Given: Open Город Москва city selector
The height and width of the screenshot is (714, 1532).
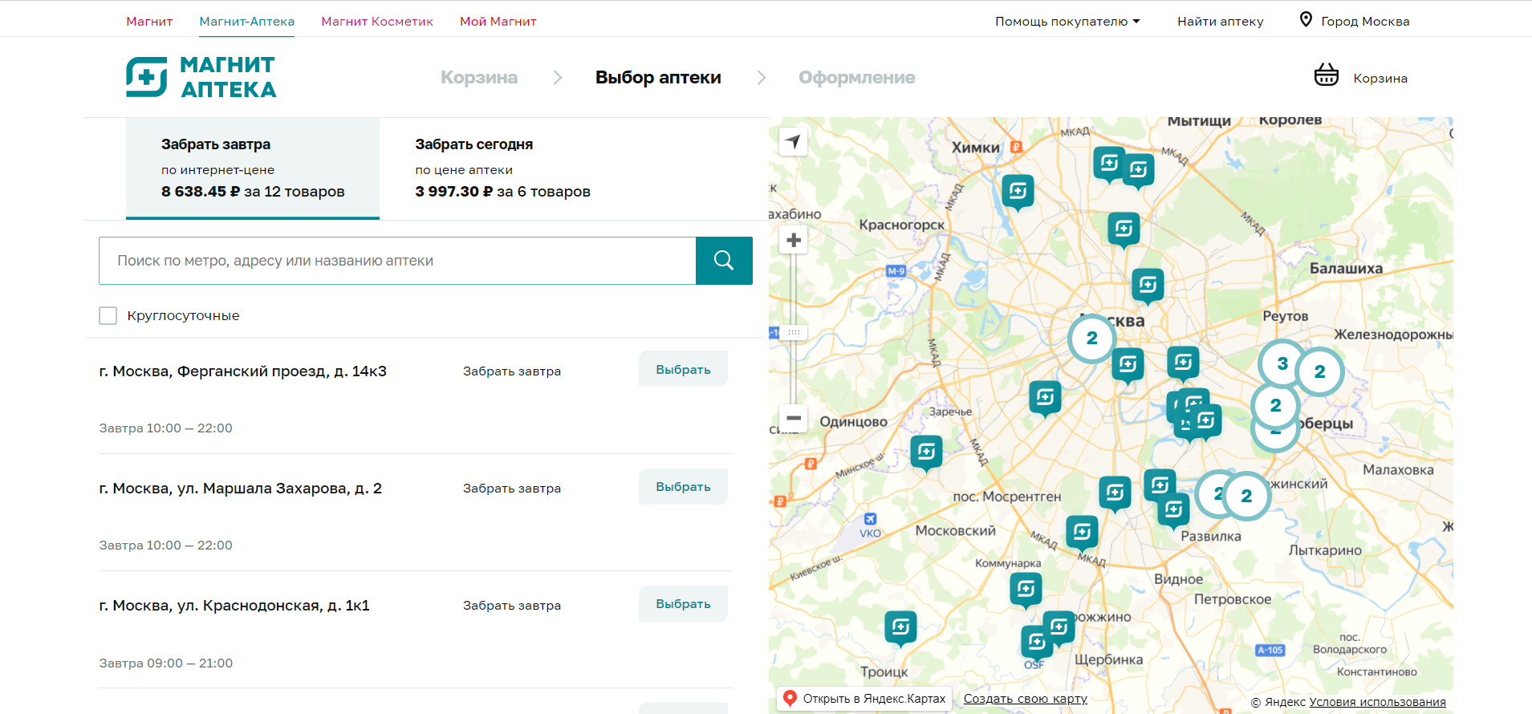Looking at the screenshot, I should coord(1355,21).
